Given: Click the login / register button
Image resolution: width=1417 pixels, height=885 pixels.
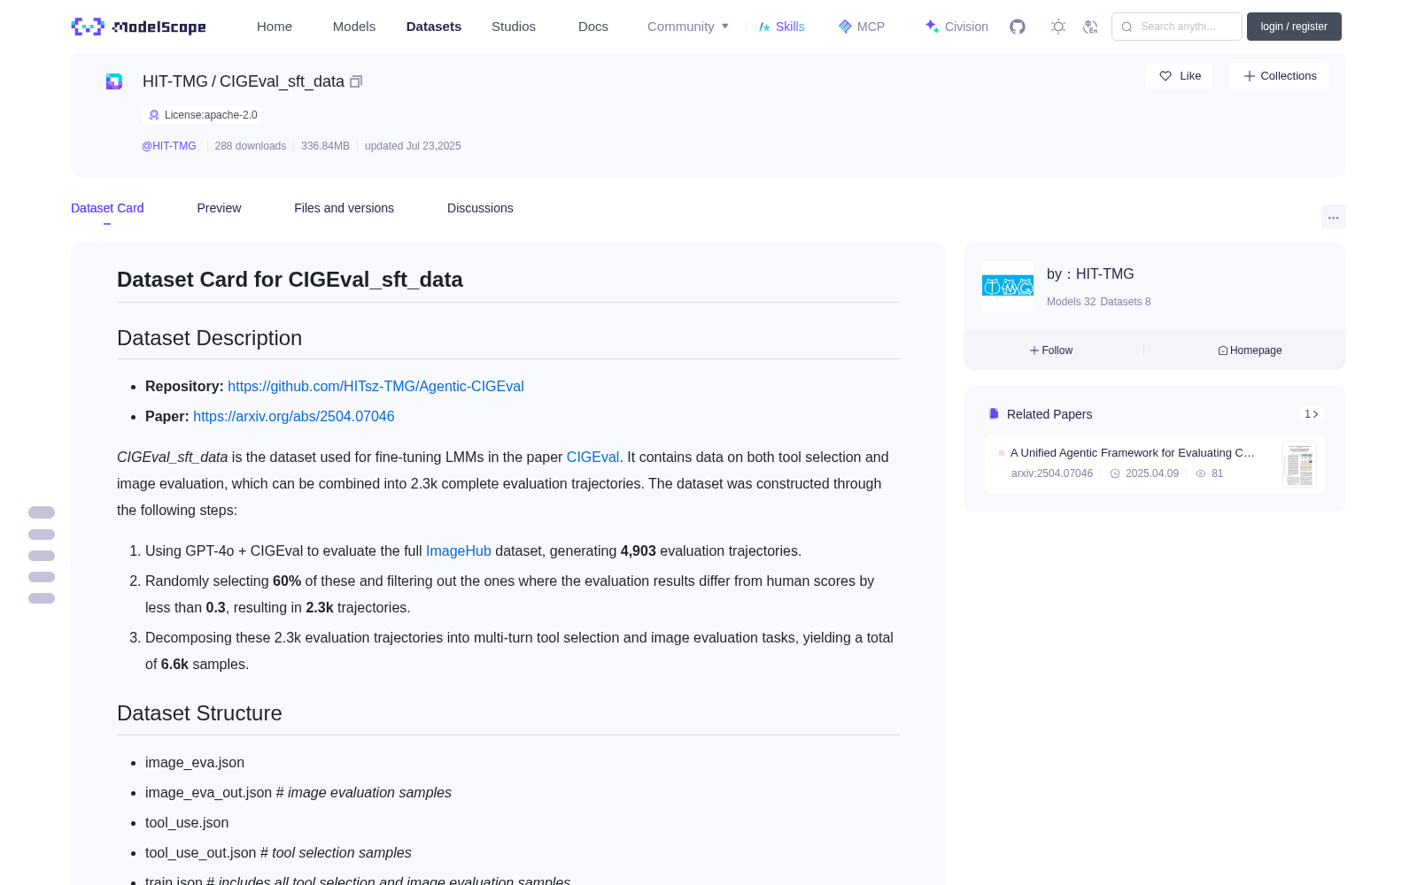Looking at the screenshot, I should [1294, 27].
